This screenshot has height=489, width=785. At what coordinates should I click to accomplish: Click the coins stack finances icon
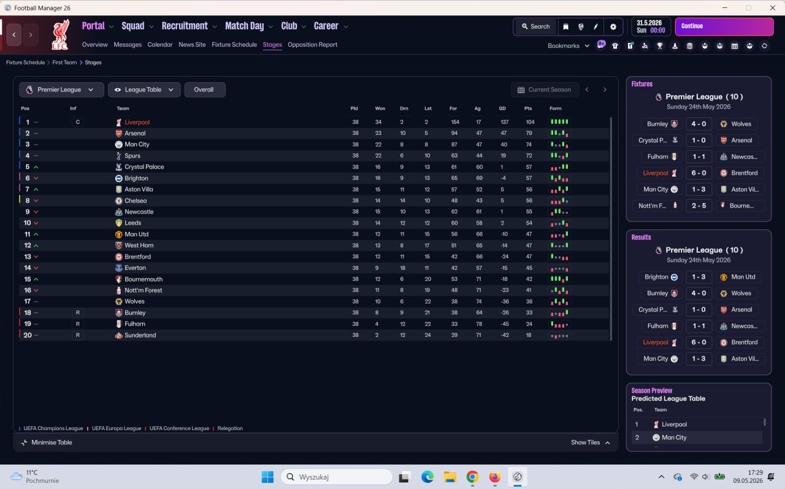(690, 46)
